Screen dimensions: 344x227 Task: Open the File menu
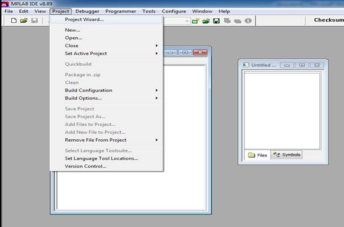tap(9, 11)
